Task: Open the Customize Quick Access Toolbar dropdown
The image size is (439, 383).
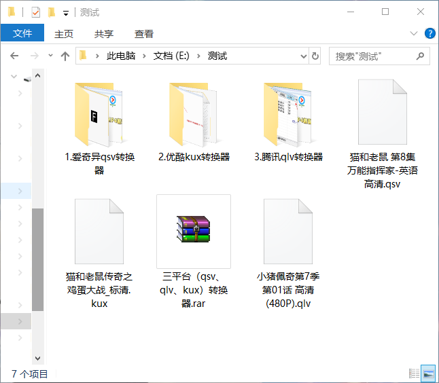Action: click(66, 13)
